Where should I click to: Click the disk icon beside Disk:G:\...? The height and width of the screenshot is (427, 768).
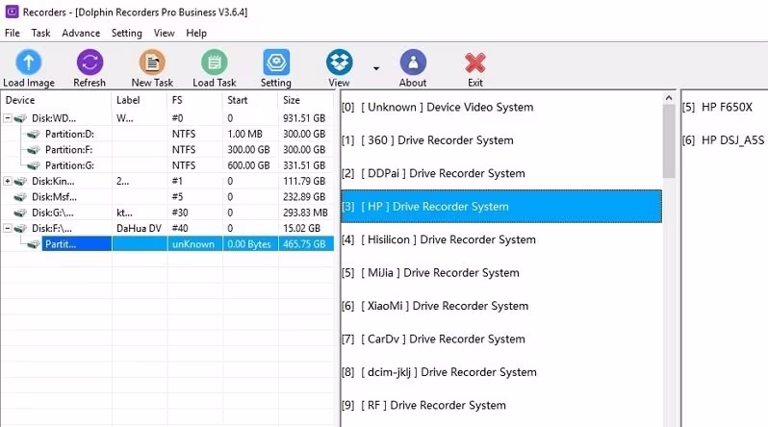point(20,213)
